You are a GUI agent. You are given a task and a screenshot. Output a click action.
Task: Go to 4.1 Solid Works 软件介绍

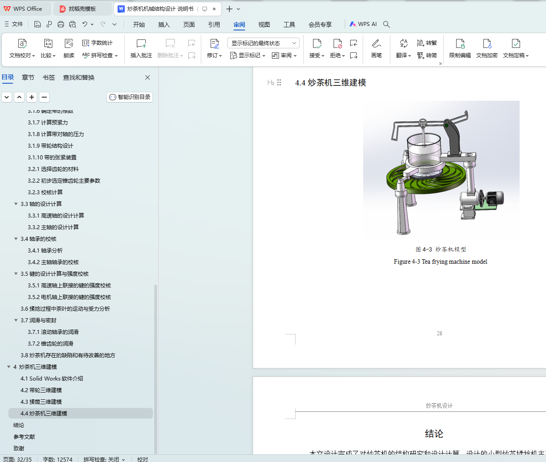coord(52,378)
